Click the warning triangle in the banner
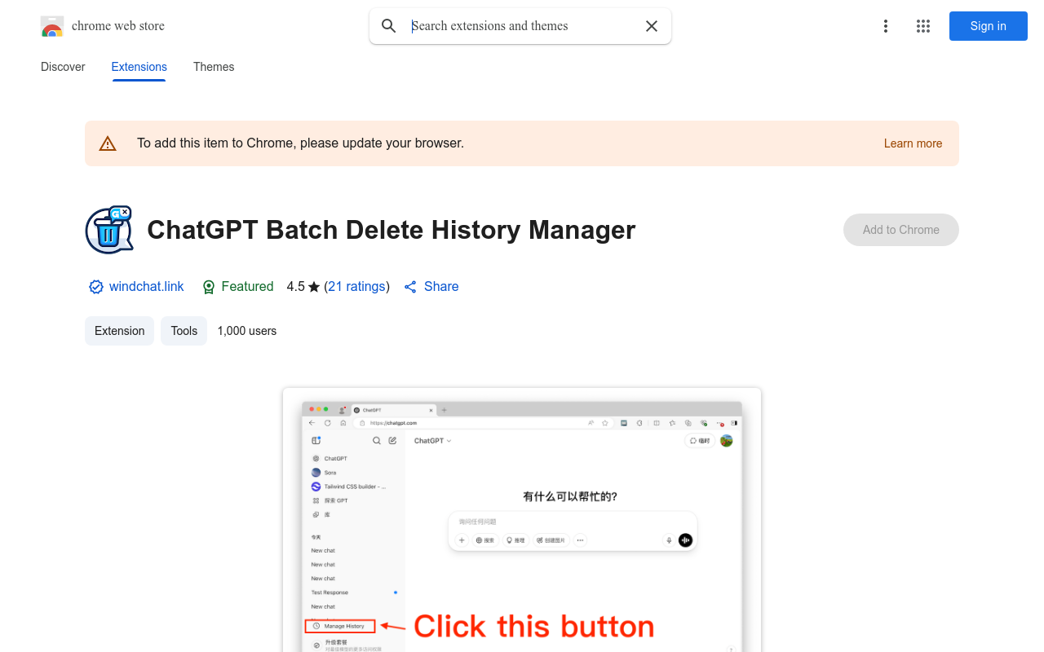The height and width of the screenshot is (652, 1044). tap(108, 143)
